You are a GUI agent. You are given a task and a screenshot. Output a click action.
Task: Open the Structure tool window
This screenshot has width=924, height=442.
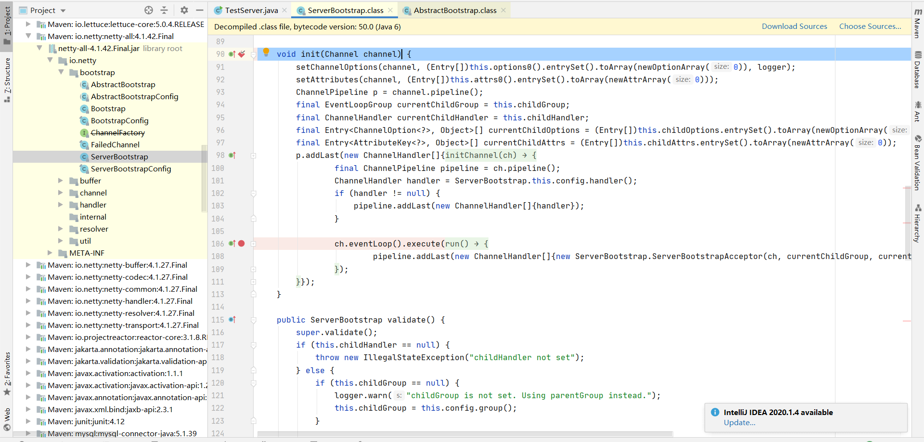tap(7, 80)
